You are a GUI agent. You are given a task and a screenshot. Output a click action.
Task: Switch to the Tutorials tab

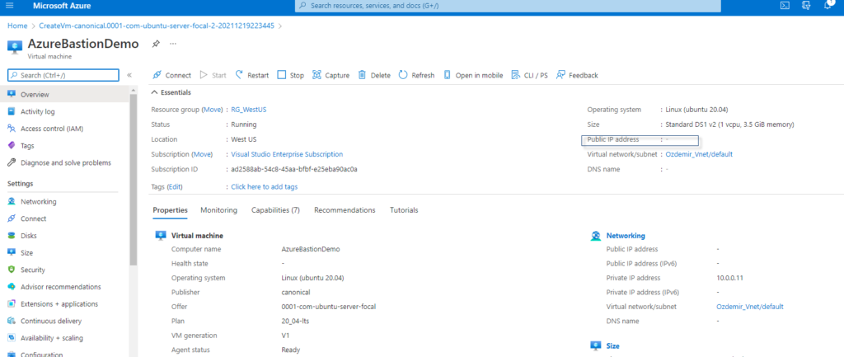404,210
